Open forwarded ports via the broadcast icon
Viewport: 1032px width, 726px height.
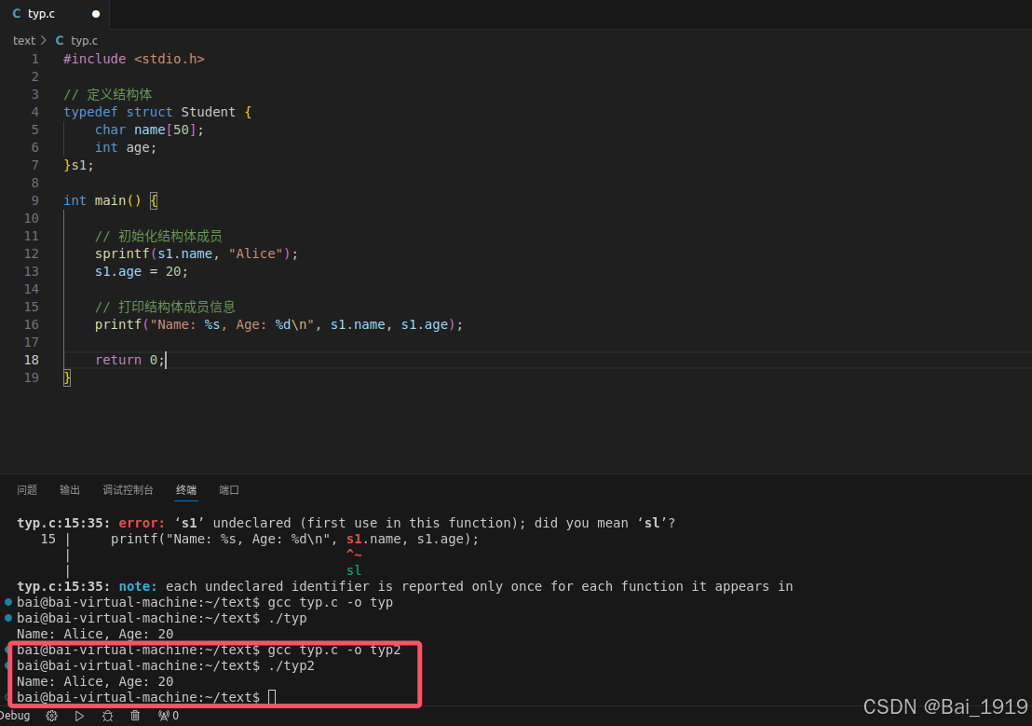point(165,716)
